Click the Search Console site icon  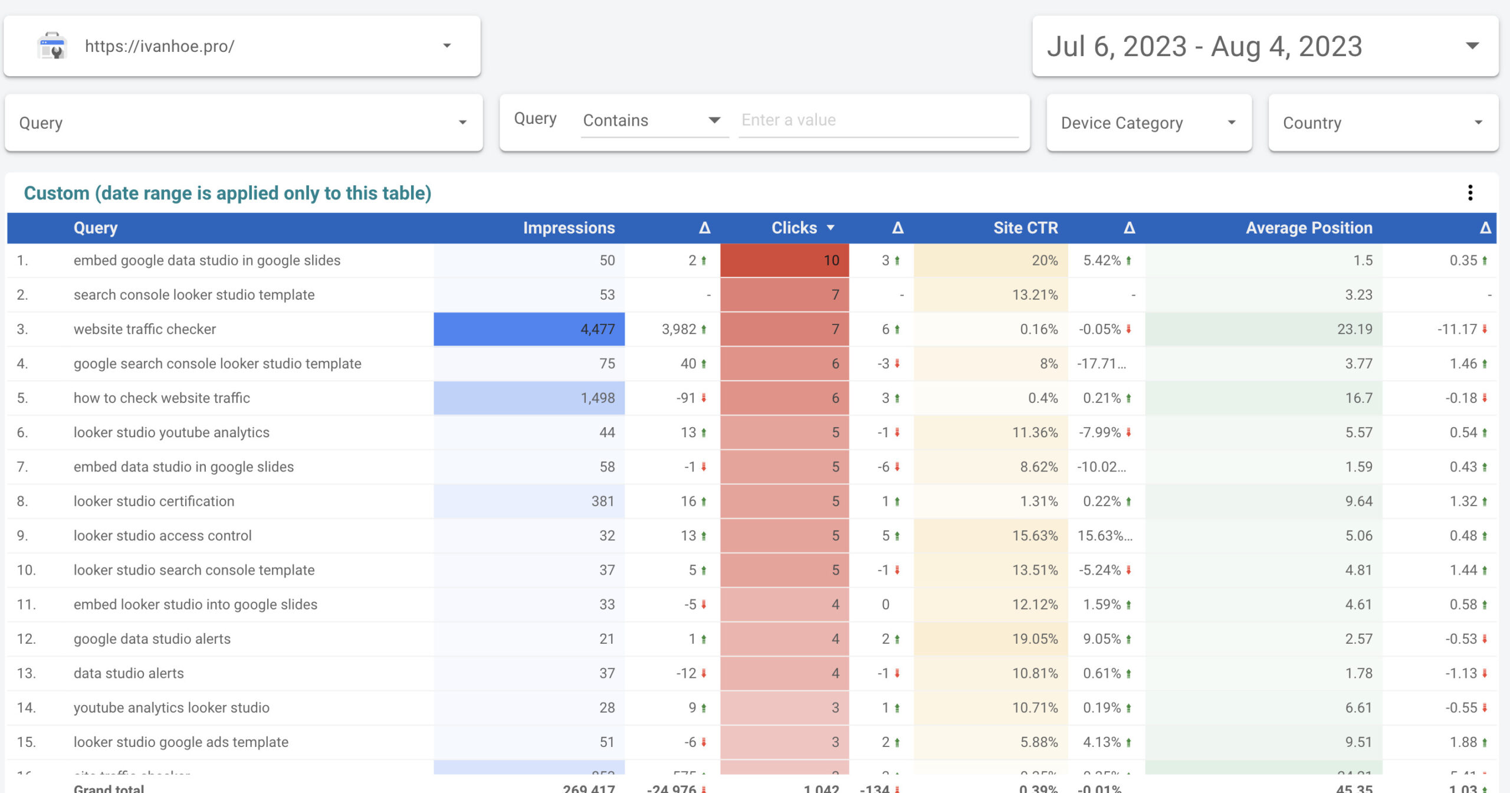coord(52,46)
